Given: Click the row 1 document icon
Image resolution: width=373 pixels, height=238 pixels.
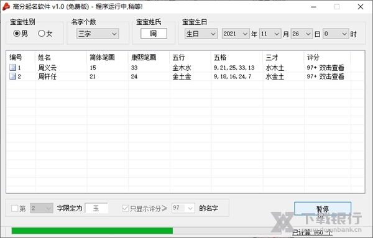Looking at the screenshot, I should (x=12, y=68).
